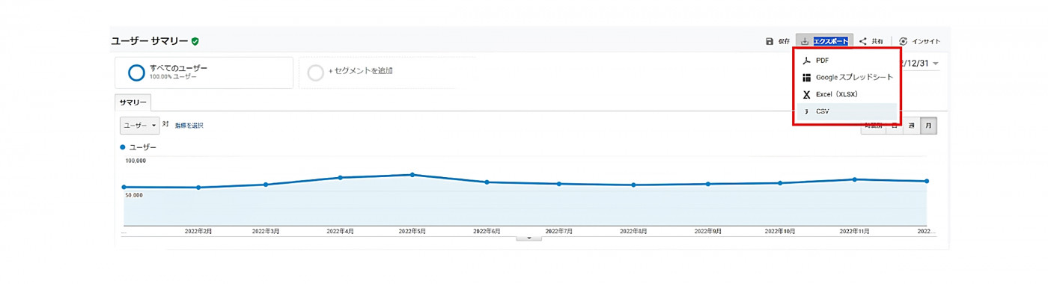Expand the date range dropdown arrow
Image resolution: width=1048 pixels, height=284 pixels.
936,64
